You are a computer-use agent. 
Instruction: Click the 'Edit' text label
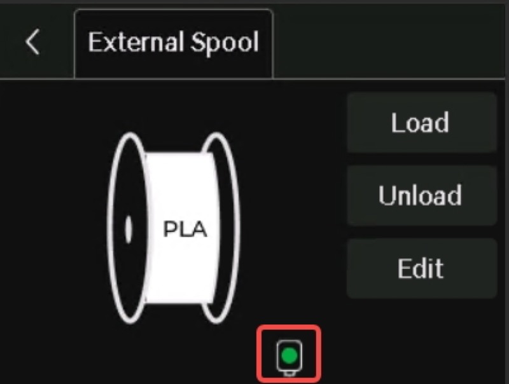tap(421, 268)
